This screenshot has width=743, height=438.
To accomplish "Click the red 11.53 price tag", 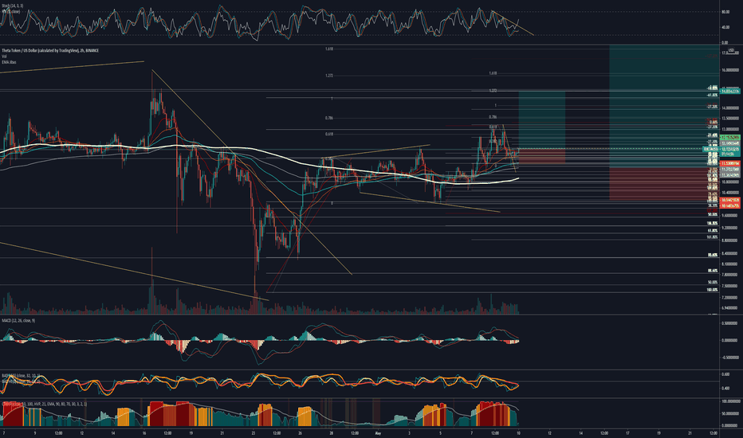I will click(x=730, y=163).
